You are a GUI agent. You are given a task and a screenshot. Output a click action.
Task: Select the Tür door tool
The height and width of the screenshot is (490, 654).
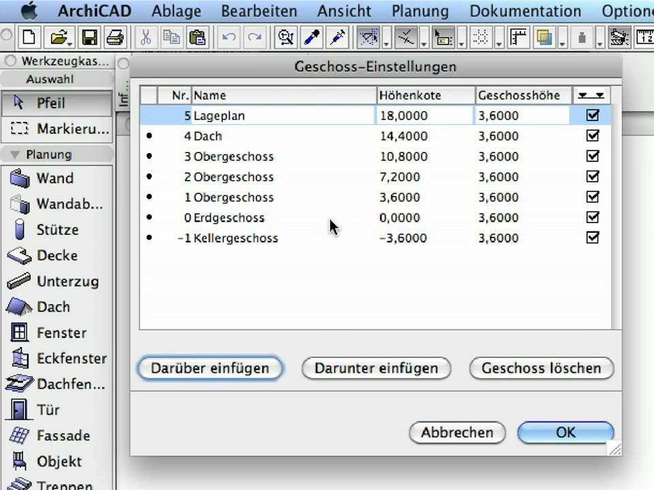[57, 410]
